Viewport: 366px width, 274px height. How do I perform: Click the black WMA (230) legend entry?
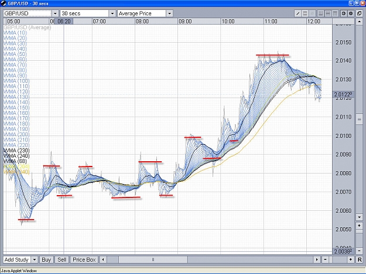click(16, 151)
